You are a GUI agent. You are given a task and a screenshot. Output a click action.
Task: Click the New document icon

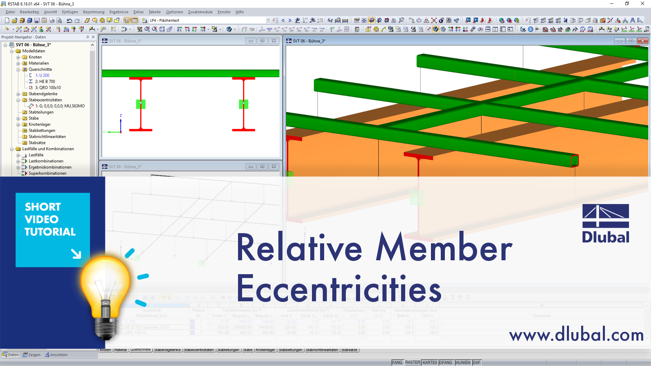pos(7,21)
